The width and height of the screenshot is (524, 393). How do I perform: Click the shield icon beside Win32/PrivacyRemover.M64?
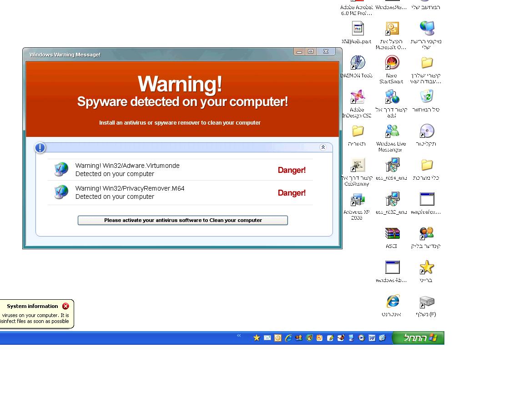coord(61,192)
